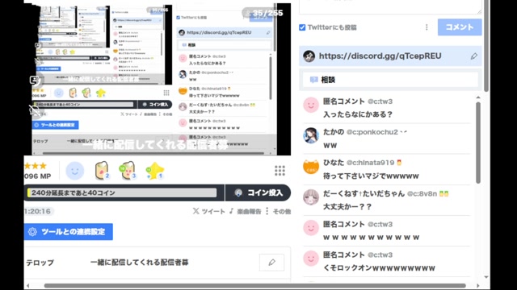The height and width of the screenshot is (290, 517).
Task: Edit the telop text with pencil icon
Action: point(271,263)
